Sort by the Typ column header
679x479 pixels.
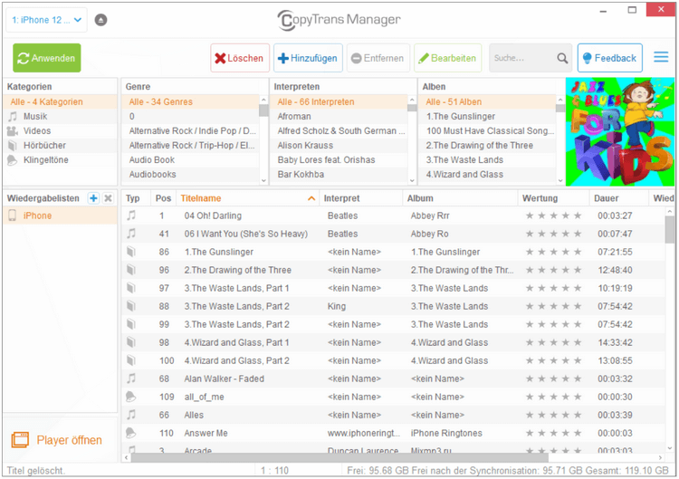137,198
